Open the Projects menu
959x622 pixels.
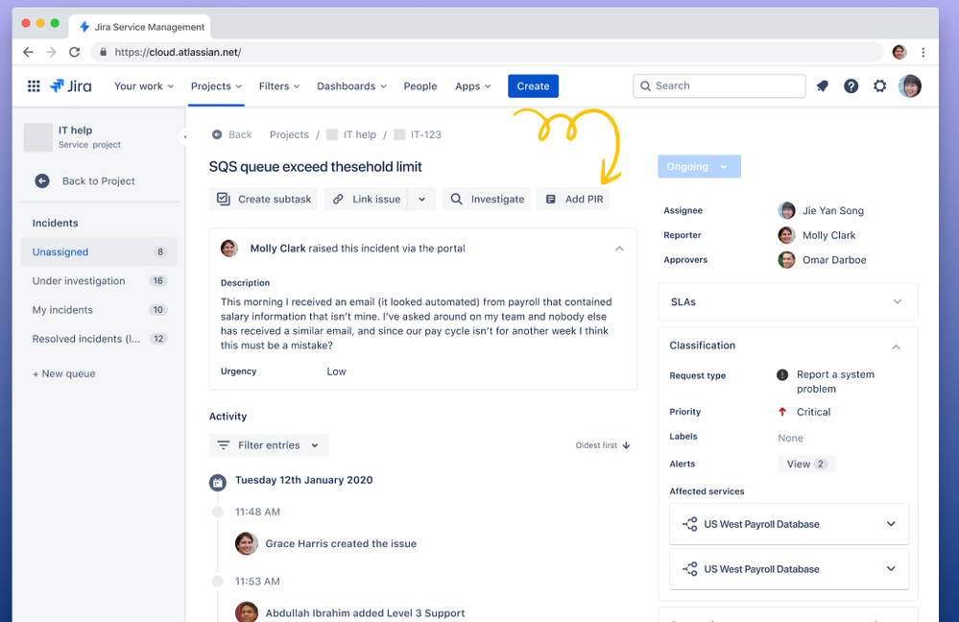(x=216, y=86)
